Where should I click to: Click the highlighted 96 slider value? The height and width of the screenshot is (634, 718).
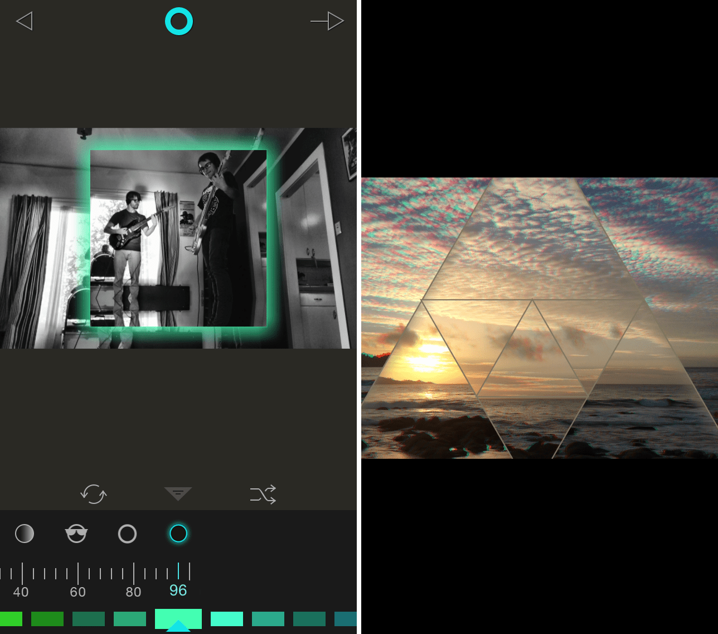tap(178, 590)
